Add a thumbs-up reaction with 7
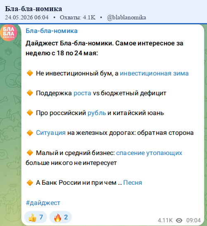The image size is (207, 226). tap(36, 217)
